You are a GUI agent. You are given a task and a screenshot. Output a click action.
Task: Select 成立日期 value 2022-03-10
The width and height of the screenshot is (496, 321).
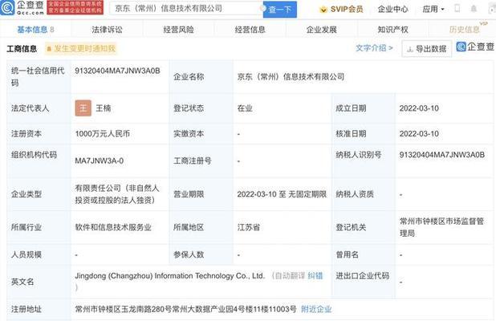419,108
